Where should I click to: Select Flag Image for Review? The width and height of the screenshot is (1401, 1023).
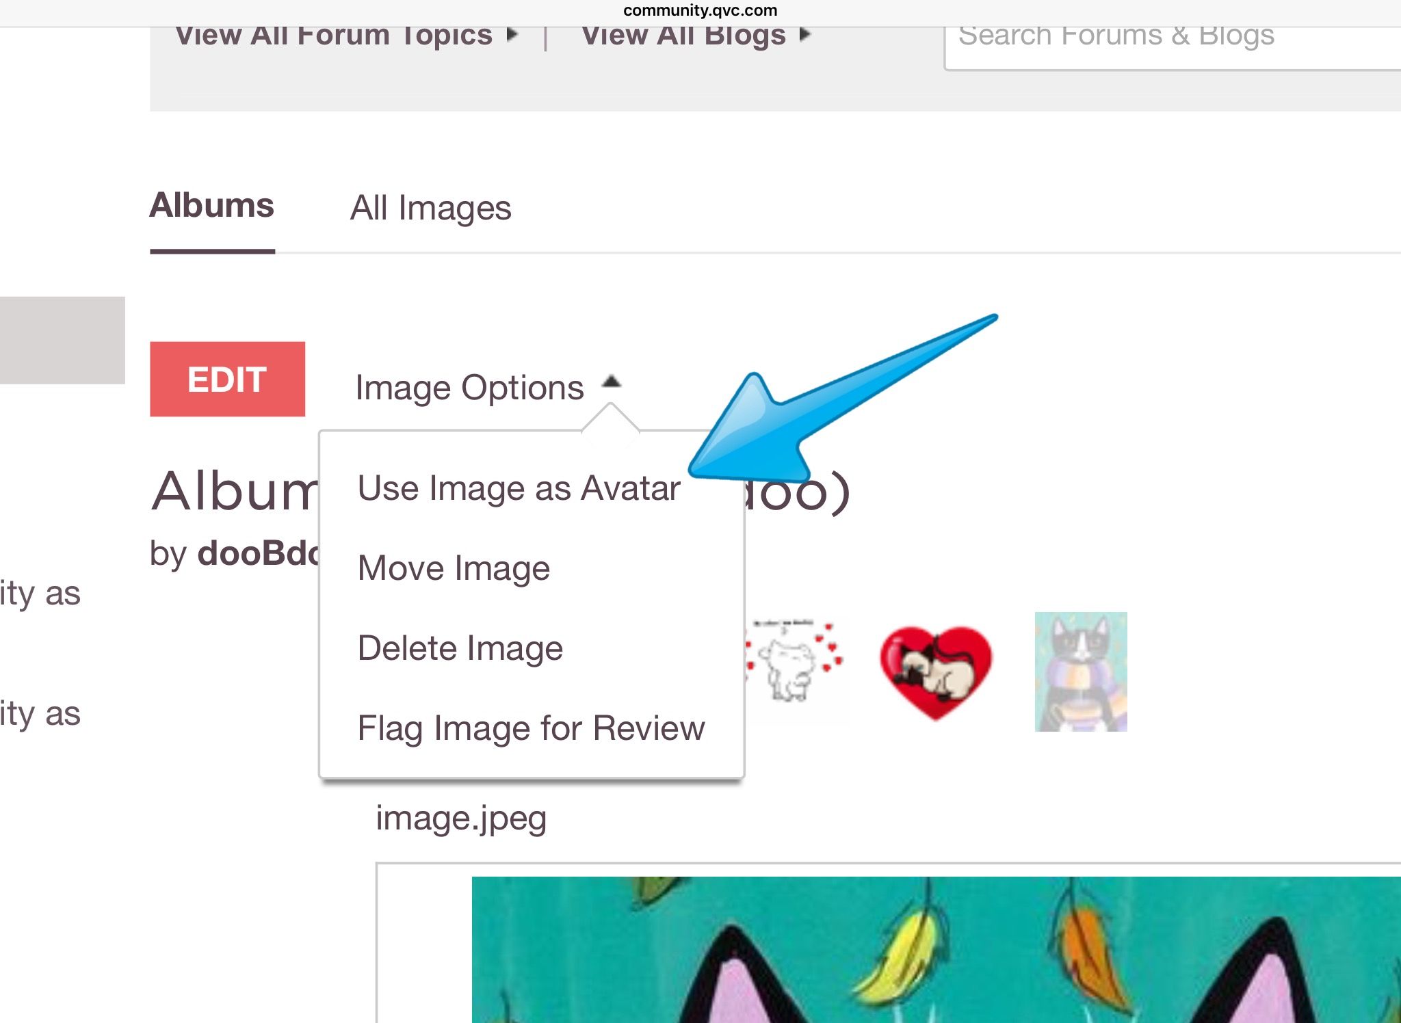tap(531, 728)
